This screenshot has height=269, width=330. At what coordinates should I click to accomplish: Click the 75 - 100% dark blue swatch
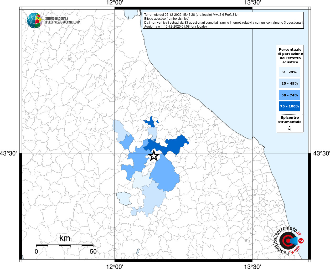(289, 106)
